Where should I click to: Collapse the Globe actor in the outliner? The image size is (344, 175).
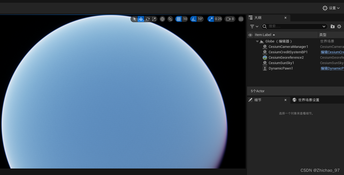pyautogui.click(x=257, y=41)
